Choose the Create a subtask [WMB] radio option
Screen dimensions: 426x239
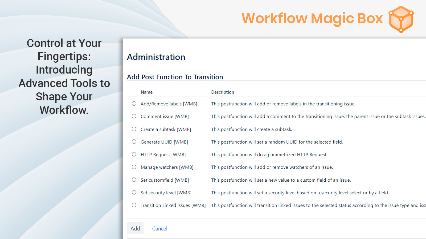(x=134, y=129)
